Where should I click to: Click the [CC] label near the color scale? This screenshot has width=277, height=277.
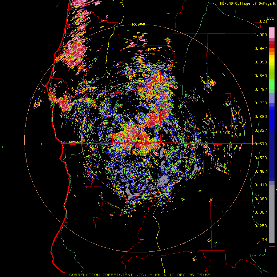pos(263,21)
